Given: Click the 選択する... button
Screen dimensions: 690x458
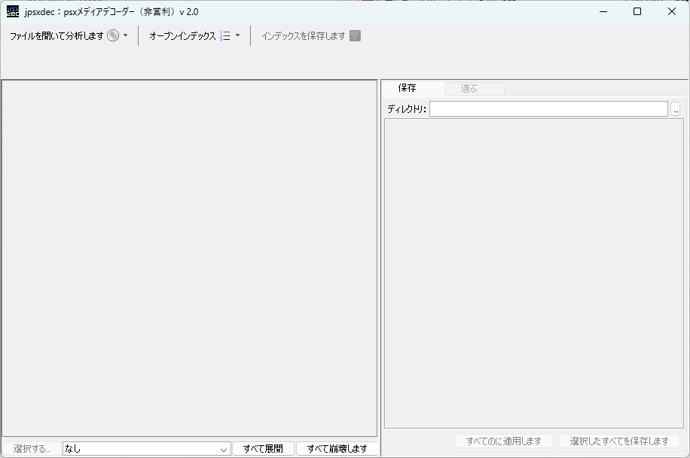Looking at the screenshot, I should [x=32, y=449].
